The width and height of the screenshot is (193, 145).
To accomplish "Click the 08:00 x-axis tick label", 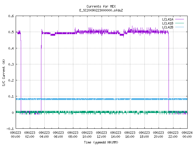I will click(73, 137).
